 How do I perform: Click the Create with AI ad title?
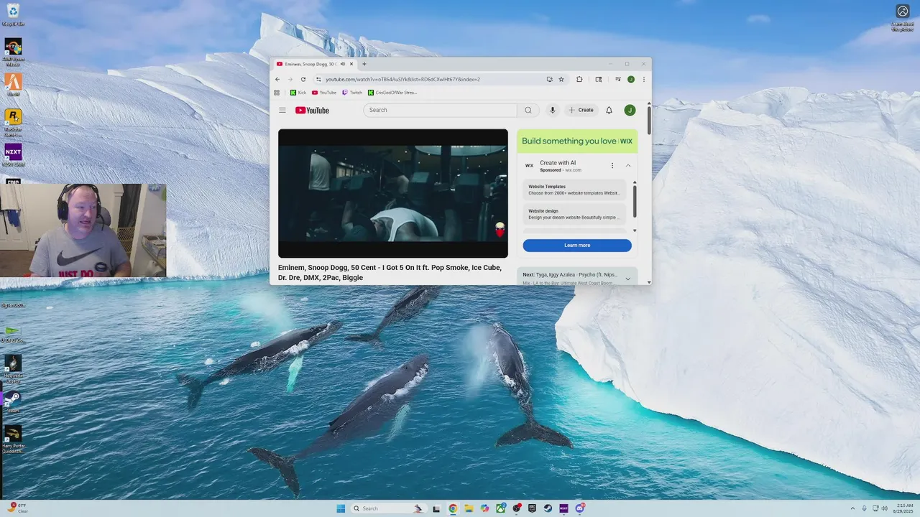point(558,163)
